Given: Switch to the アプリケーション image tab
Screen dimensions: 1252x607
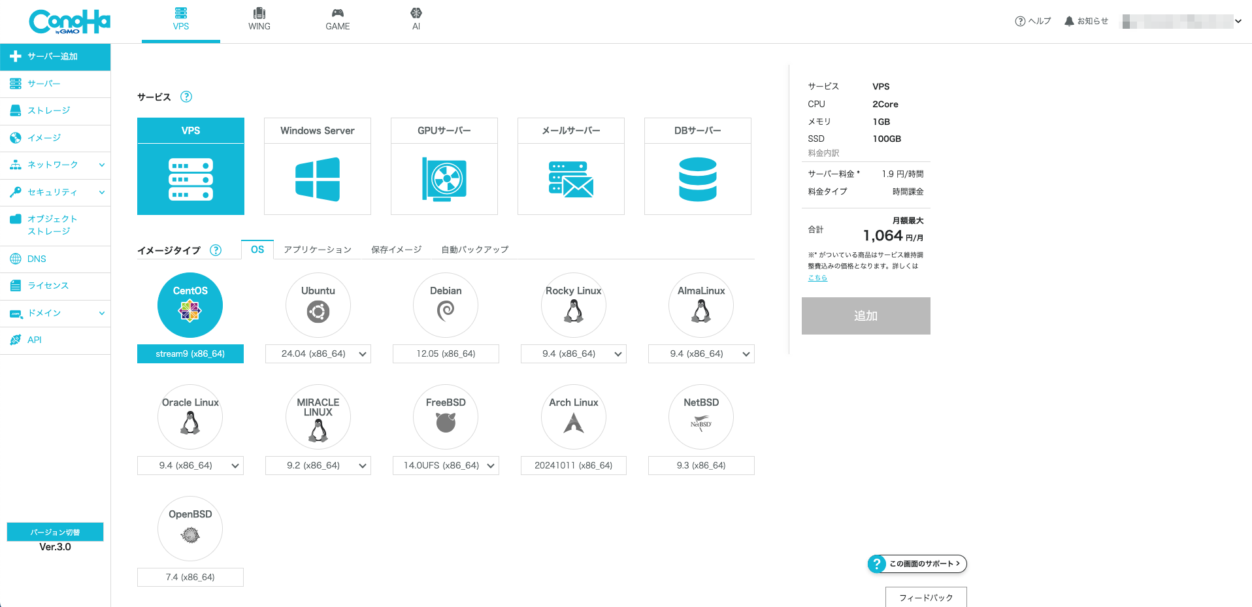Looking at the screenshot, I should [x=317, y=249].
